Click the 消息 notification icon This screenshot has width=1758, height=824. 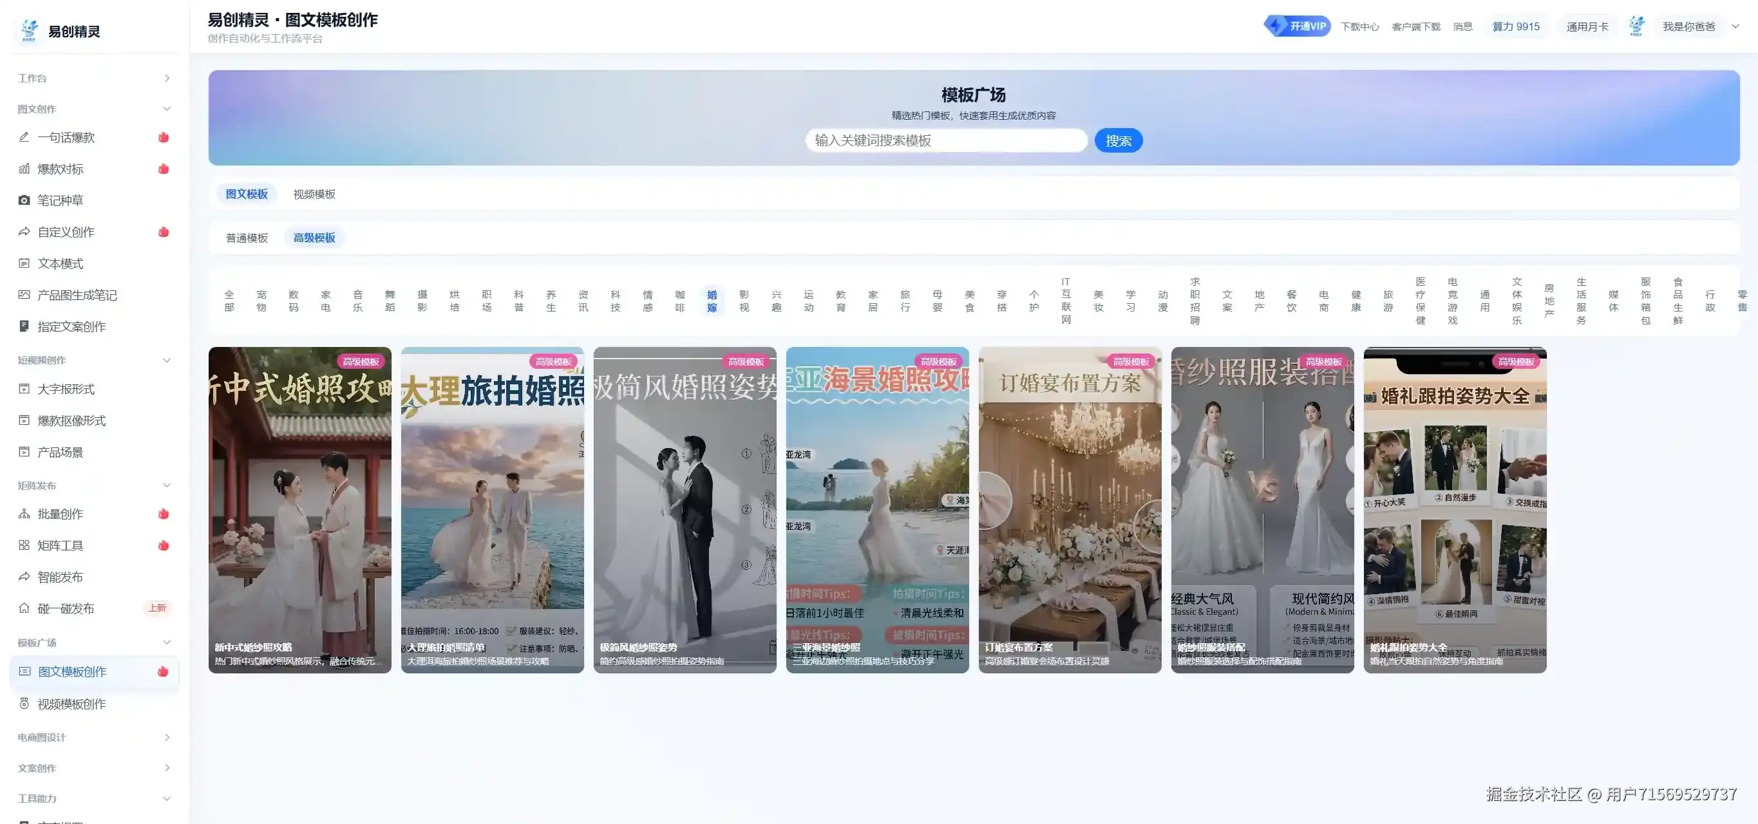(1462, 26)
